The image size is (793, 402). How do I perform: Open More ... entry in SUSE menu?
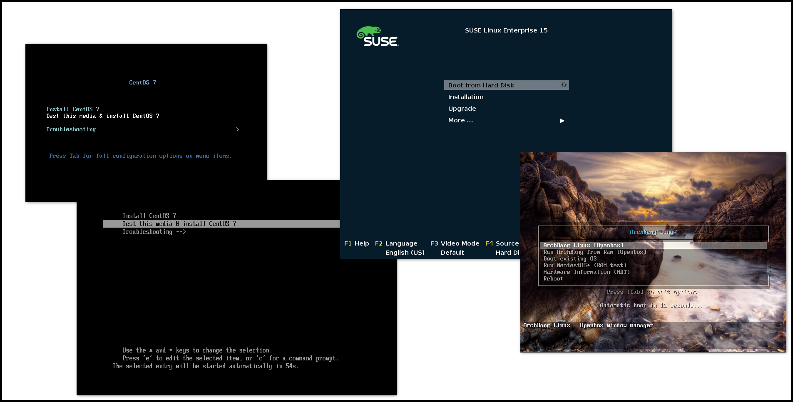pyautogui.click(x=460, y=120)
